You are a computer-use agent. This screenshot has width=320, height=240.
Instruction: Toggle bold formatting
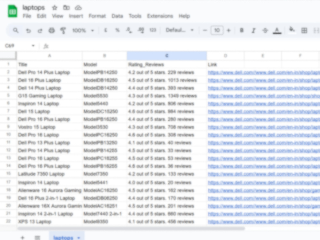[x=242, y=30]
